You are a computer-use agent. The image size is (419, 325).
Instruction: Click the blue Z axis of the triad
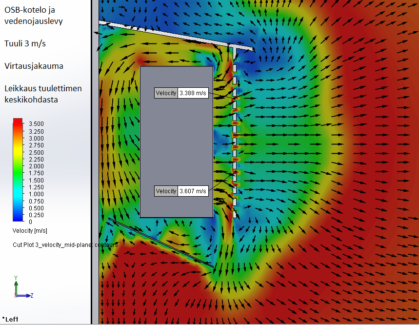(24, 295)
